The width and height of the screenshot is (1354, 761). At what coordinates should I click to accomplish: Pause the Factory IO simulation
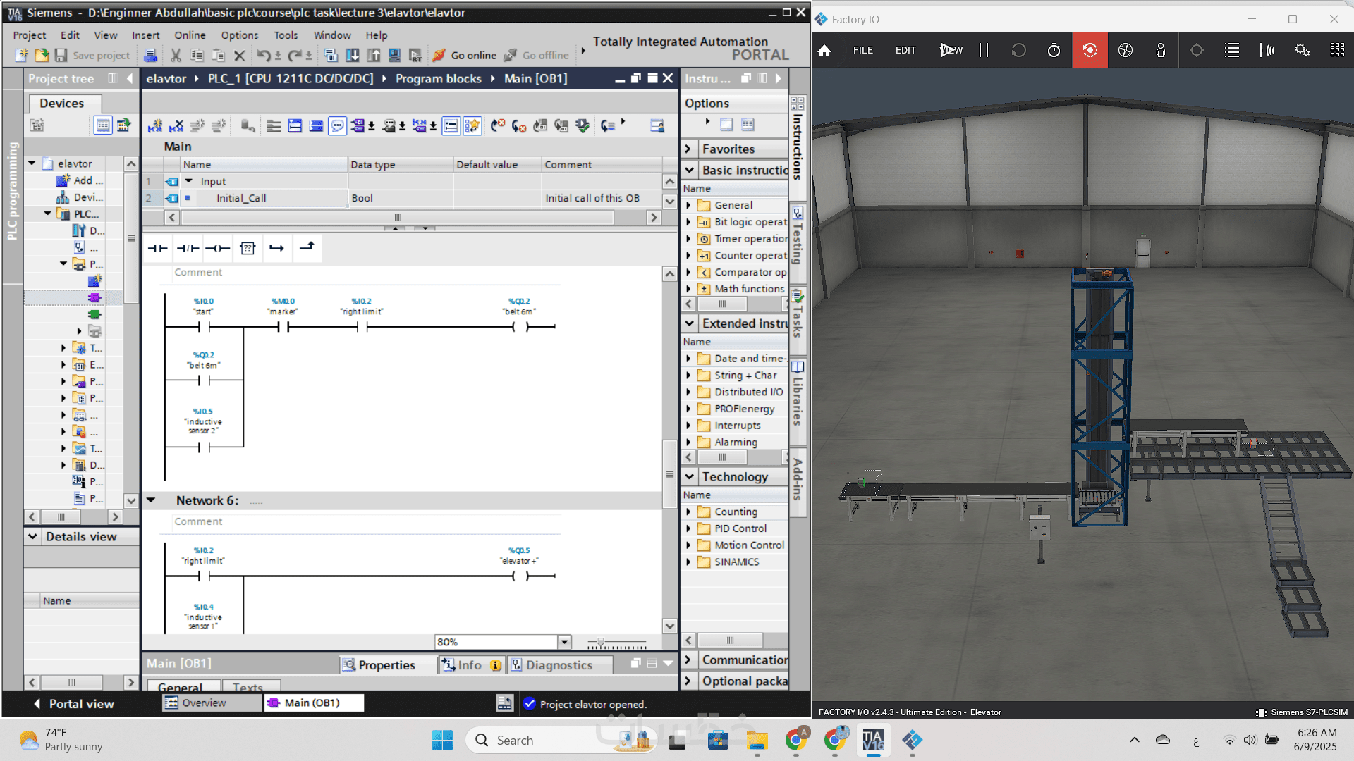coord(984,50)
